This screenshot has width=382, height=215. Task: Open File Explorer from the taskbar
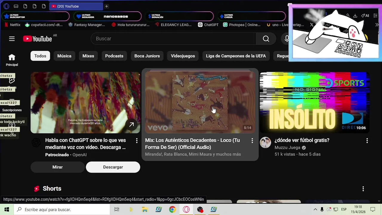(x=144, y=209)
